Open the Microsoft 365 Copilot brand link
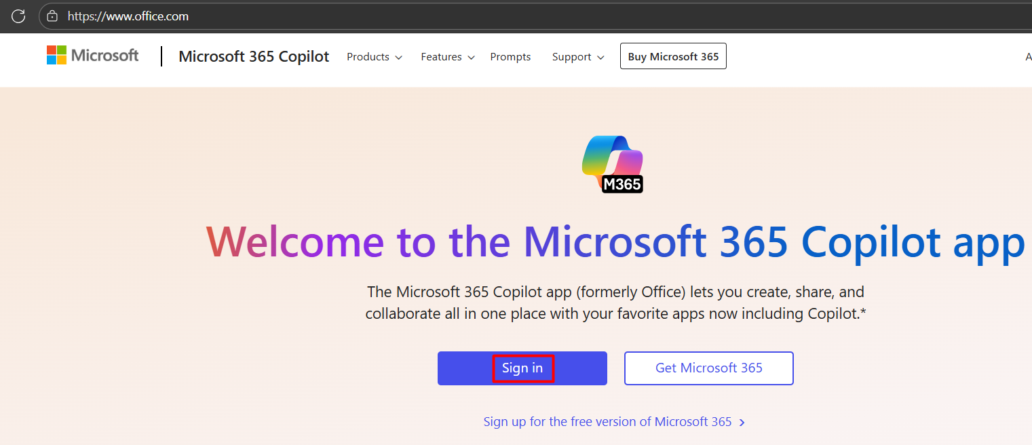This screenshot has width=1032, height=445. (254, 56)
